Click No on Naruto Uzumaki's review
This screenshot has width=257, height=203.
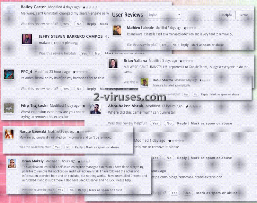[68, 147]
